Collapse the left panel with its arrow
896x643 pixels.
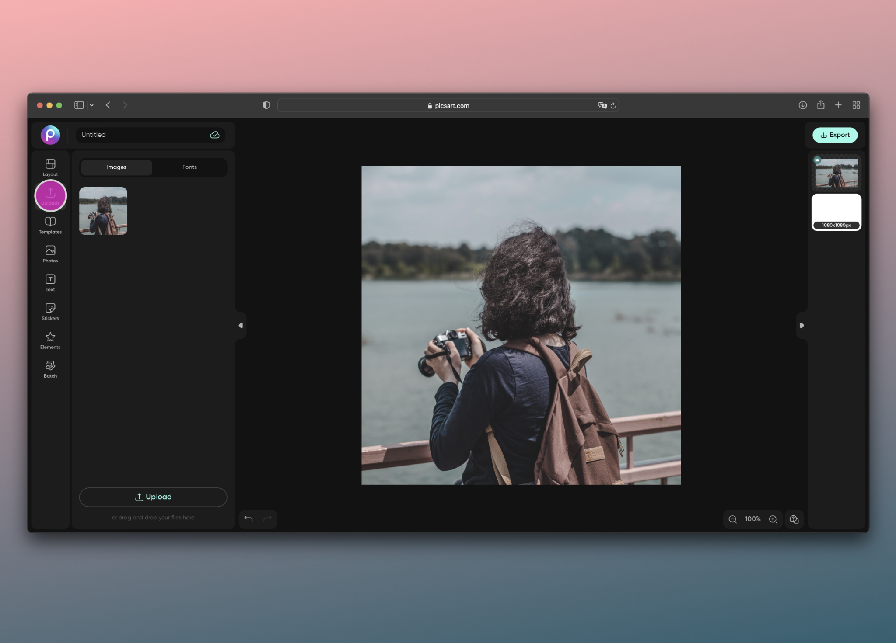coord(240,325)
